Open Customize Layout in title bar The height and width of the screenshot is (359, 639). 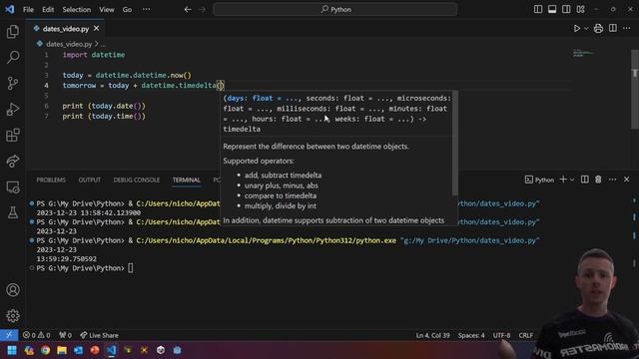(581, 9)
